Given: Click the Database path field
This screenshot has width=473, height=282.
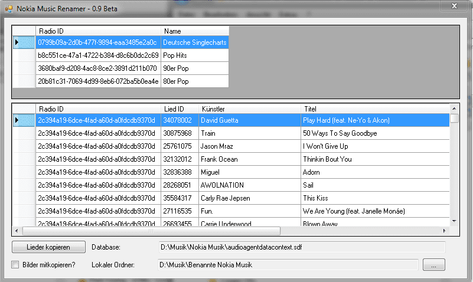Looking at the screenshot, I should point(302,247).
